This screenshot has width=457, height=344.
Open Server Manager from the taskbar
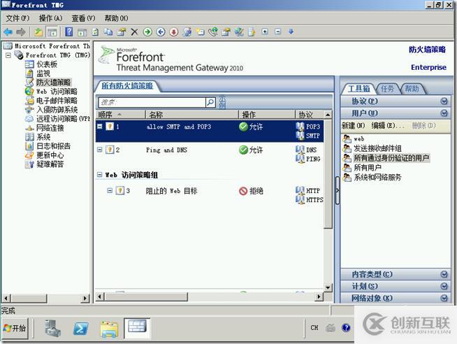point(52,328)
